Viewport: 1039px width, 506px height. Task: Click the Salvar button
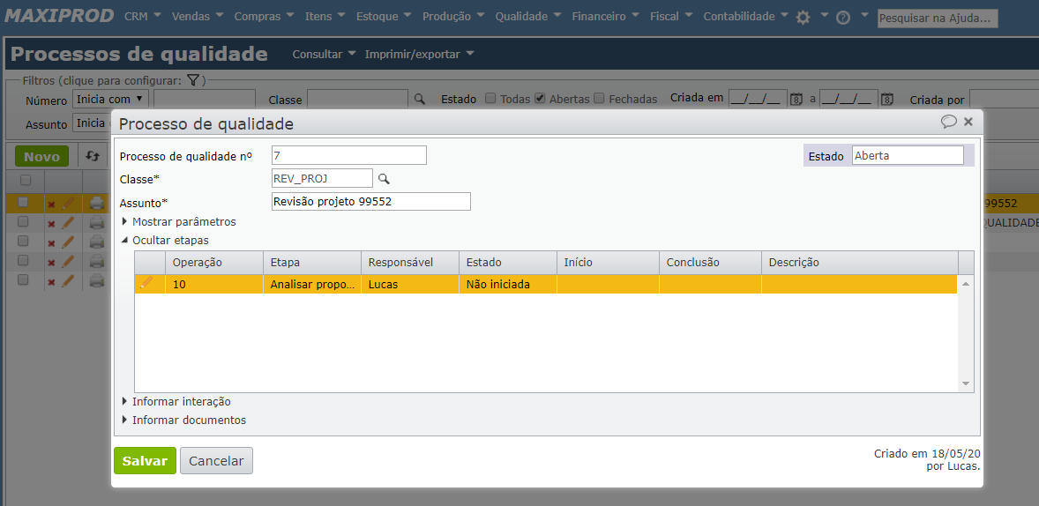tap(145, 461)
